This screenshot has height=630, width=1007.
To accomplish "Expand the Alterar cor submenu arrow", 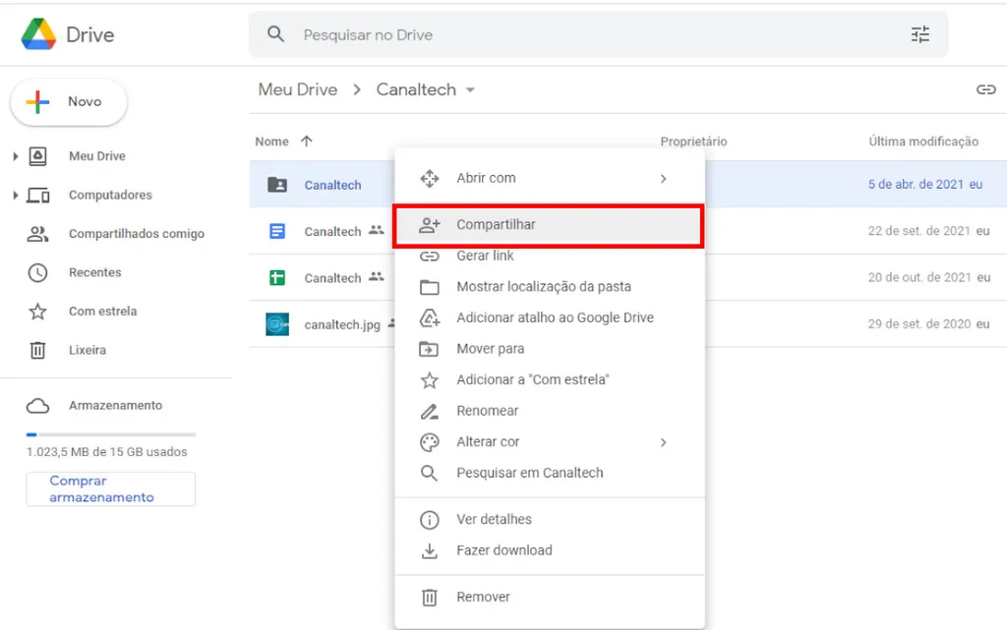I will 664,442.
